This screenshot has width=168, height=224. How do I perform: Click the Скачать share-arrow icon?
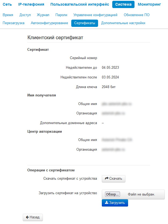(107, 178)
